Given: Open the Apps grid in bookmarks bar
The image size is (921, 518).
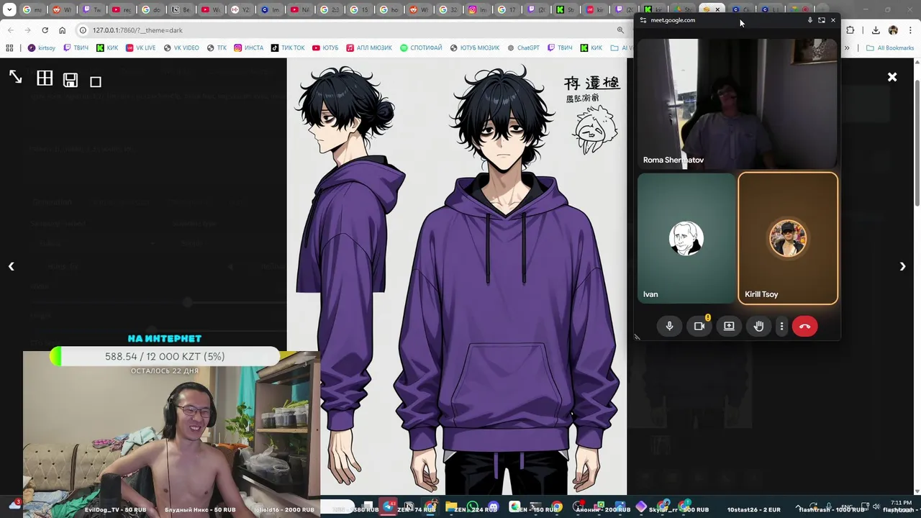Looking at the screenshot, I should point(9,47).
